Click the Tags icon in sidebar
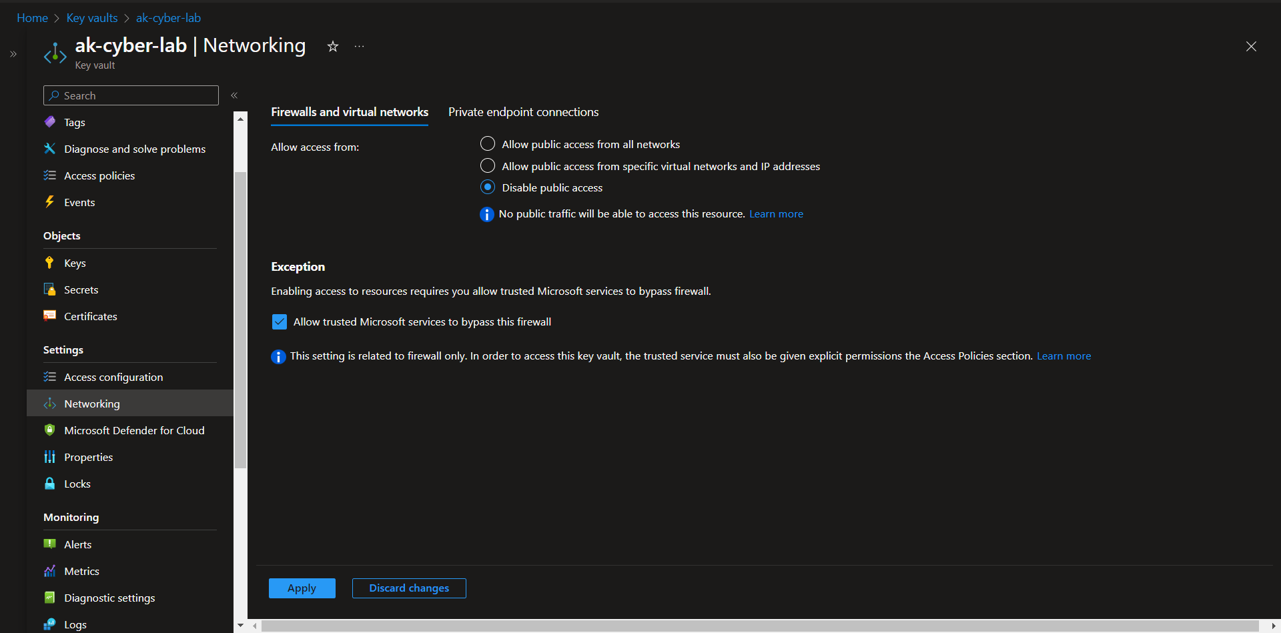 50,122
